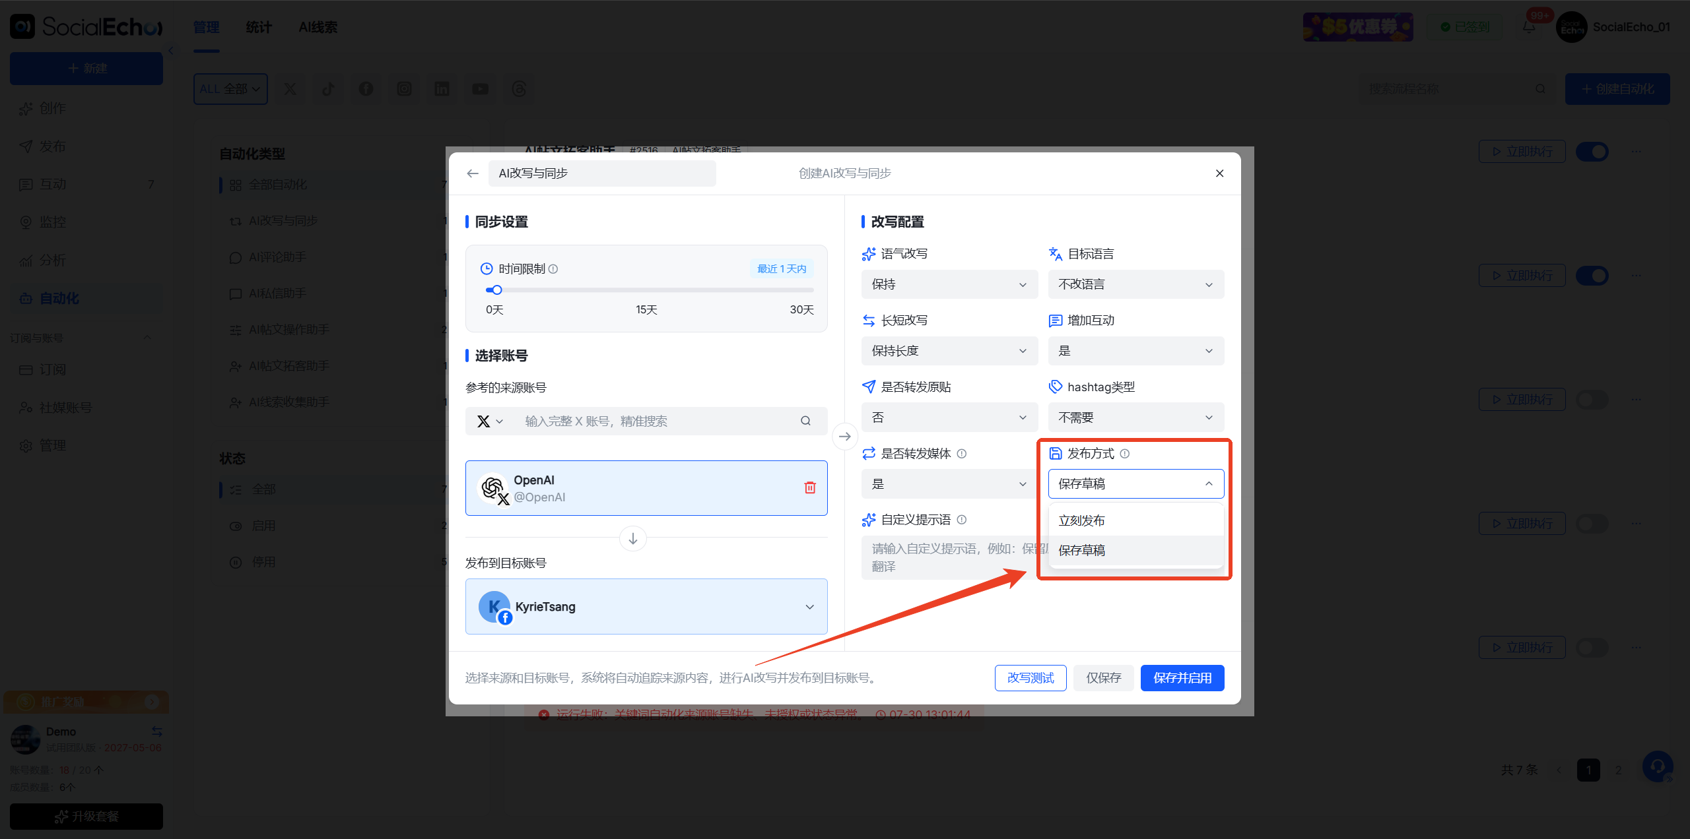Click info icon beside 自定义提示语
1690x839 pixels.
click(x=962, y=520)
